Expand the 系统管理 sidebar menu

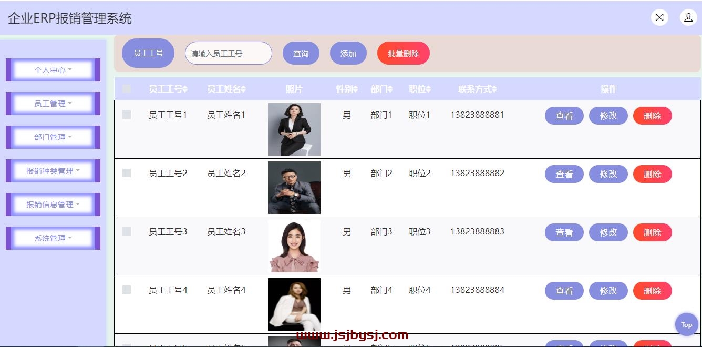point(53,238)
